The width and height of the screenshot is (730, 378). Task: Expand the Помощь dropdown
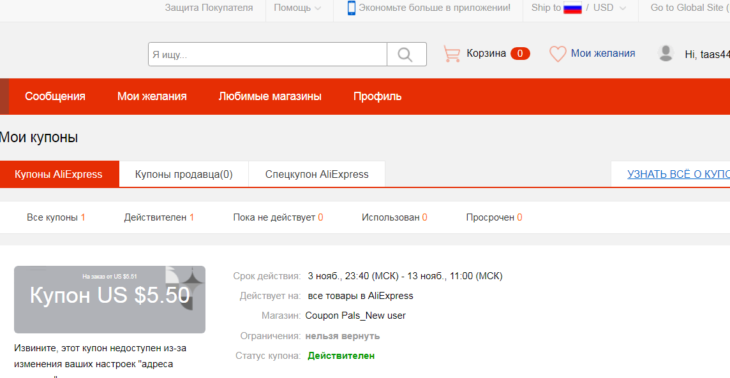[297, 8]
